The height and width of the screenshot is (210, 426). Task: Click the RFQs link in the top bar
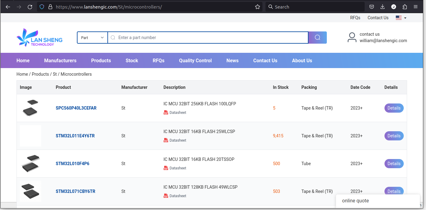pyautogui.click(x=355, y=18)
